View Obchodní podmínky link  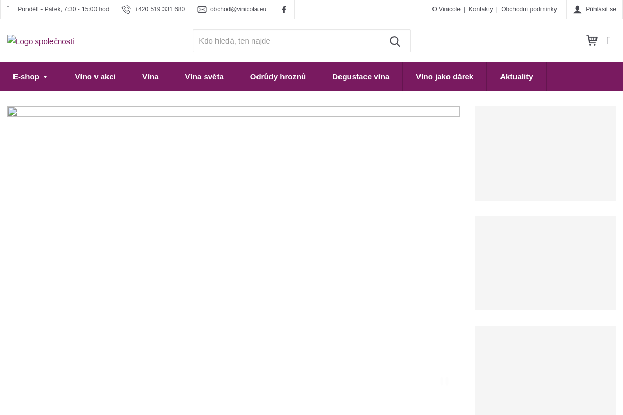(x=529, y=9)
